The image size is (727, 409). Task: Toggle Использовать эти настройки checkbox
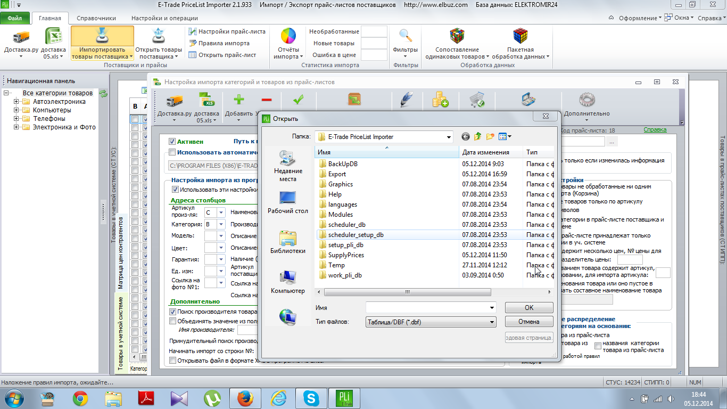(175, 189)
